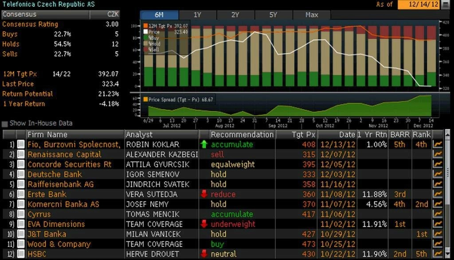Open chart icon in Raiffeisenbank AG row
Viewport: 454px width, 260px height.
coord(438,184)
